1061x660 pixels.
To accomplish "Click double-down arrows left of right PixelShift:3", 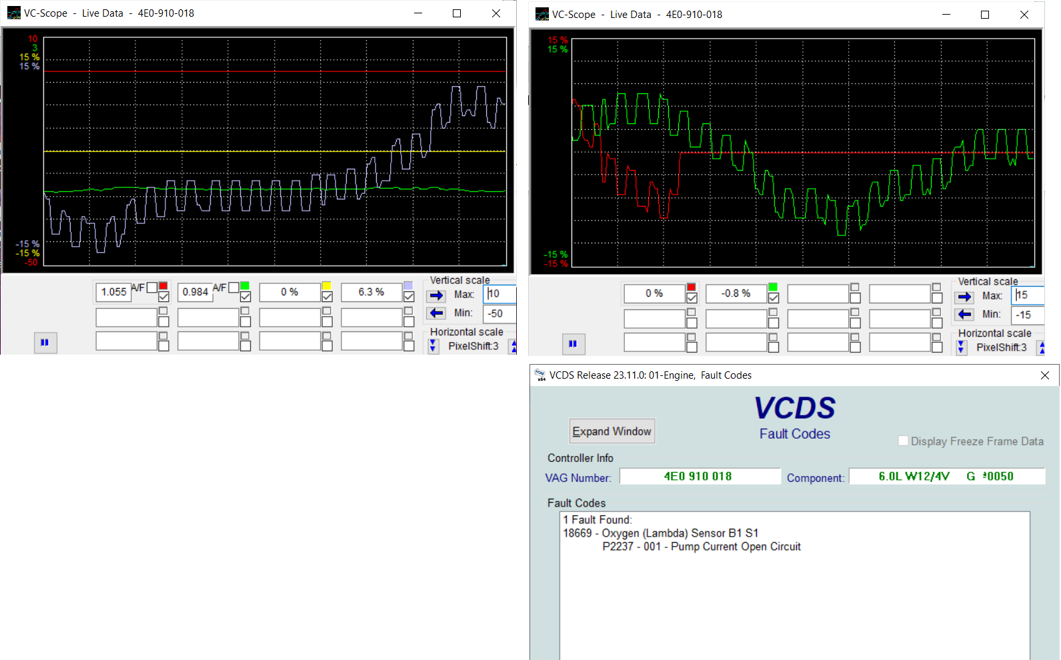I will pos(961,347).
